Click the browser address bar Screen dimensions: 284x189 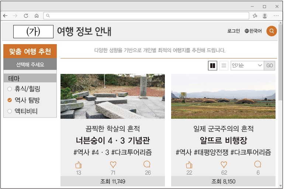[x=148, y=16]
